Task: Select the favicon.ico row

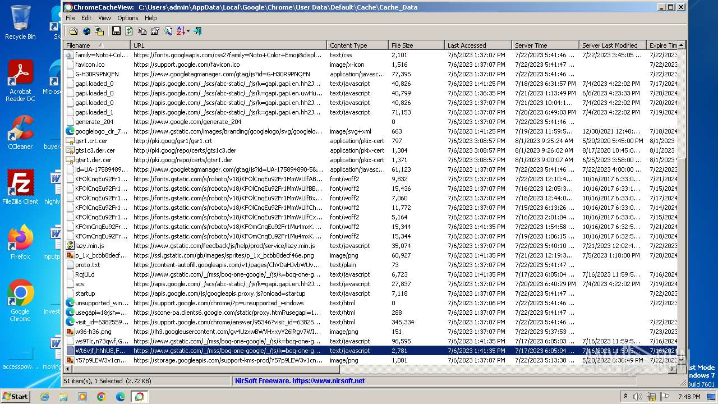Action: coord(370,65)
